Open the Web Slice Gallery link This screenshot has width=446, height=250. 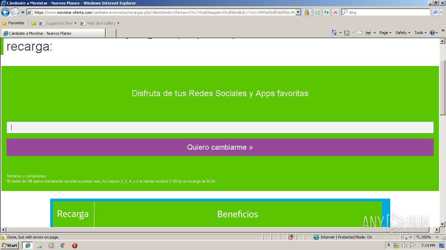[100, 23]
